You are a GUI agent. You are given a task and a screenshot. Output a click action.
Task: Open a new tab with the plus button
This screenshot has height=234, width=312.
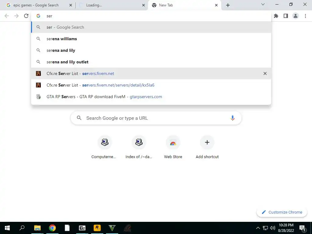pyautogui.click(x=228, y=5)
